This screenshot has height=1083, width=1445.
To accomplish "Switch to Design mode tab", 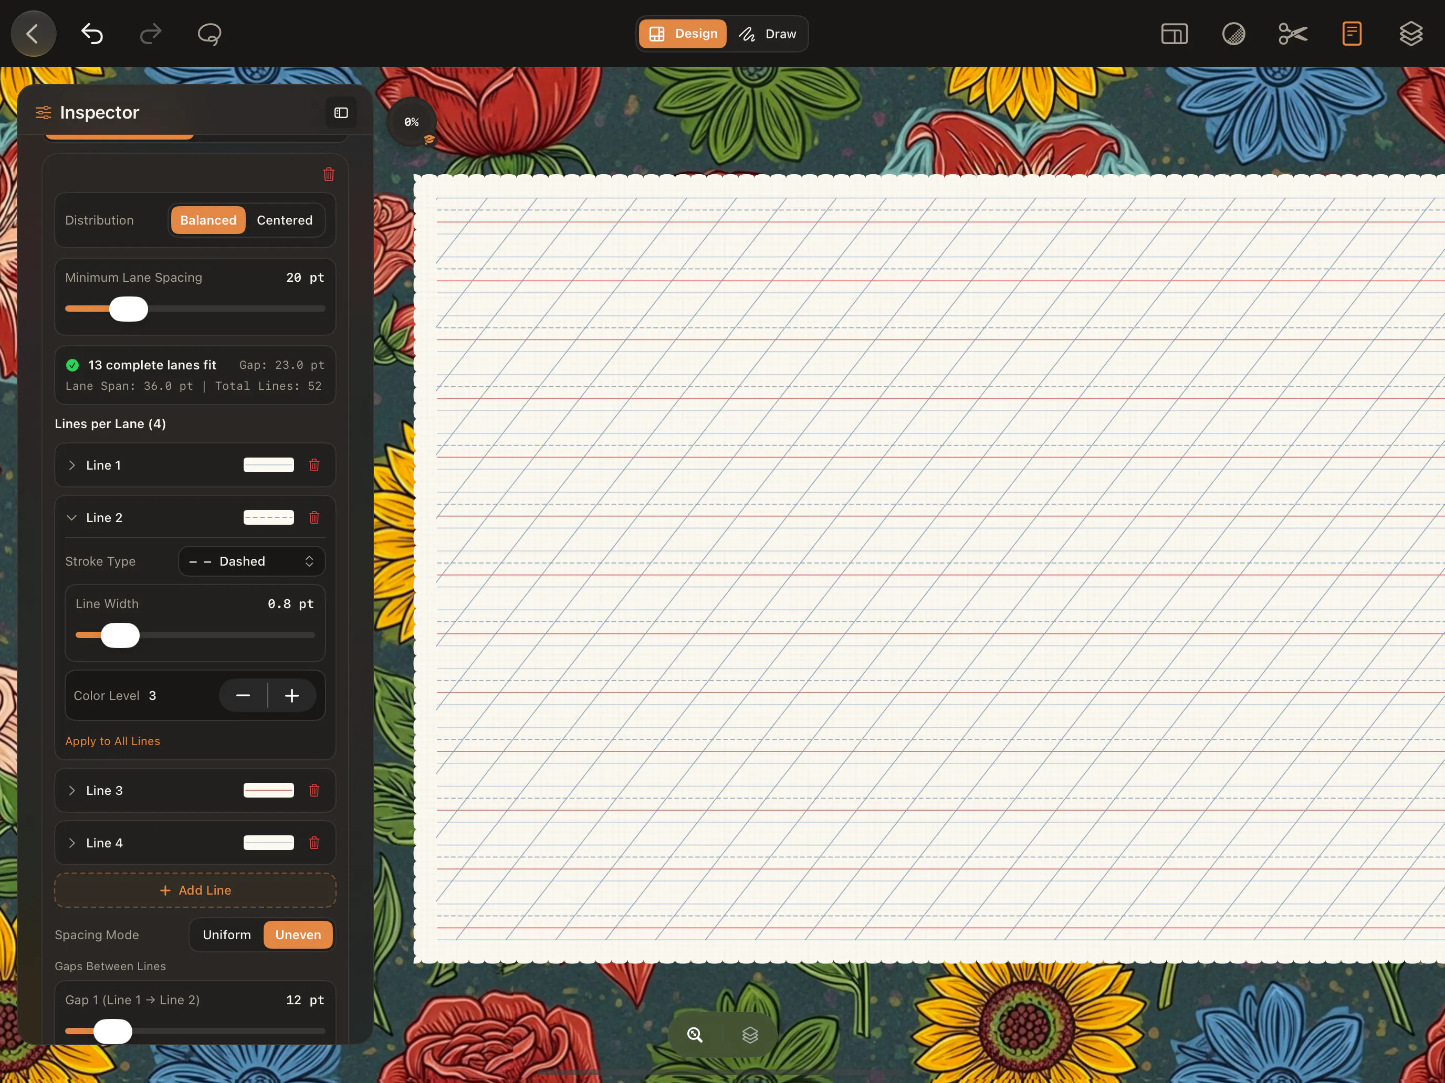I will [x=683, y=34].
